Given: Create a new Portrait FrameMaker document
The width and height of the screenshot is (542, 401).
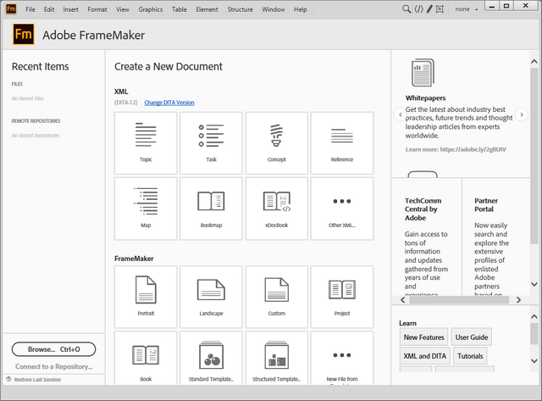Looking at the screenshot, I should point(146,296).
